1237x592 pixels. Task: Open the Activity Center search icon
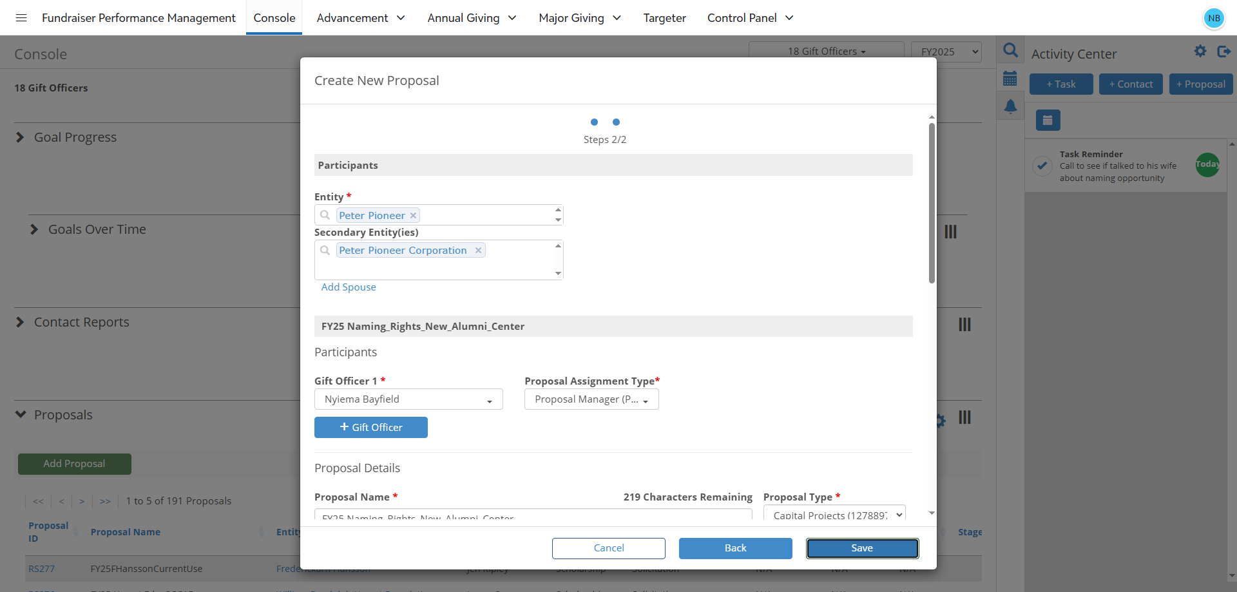click(1010, 50)
